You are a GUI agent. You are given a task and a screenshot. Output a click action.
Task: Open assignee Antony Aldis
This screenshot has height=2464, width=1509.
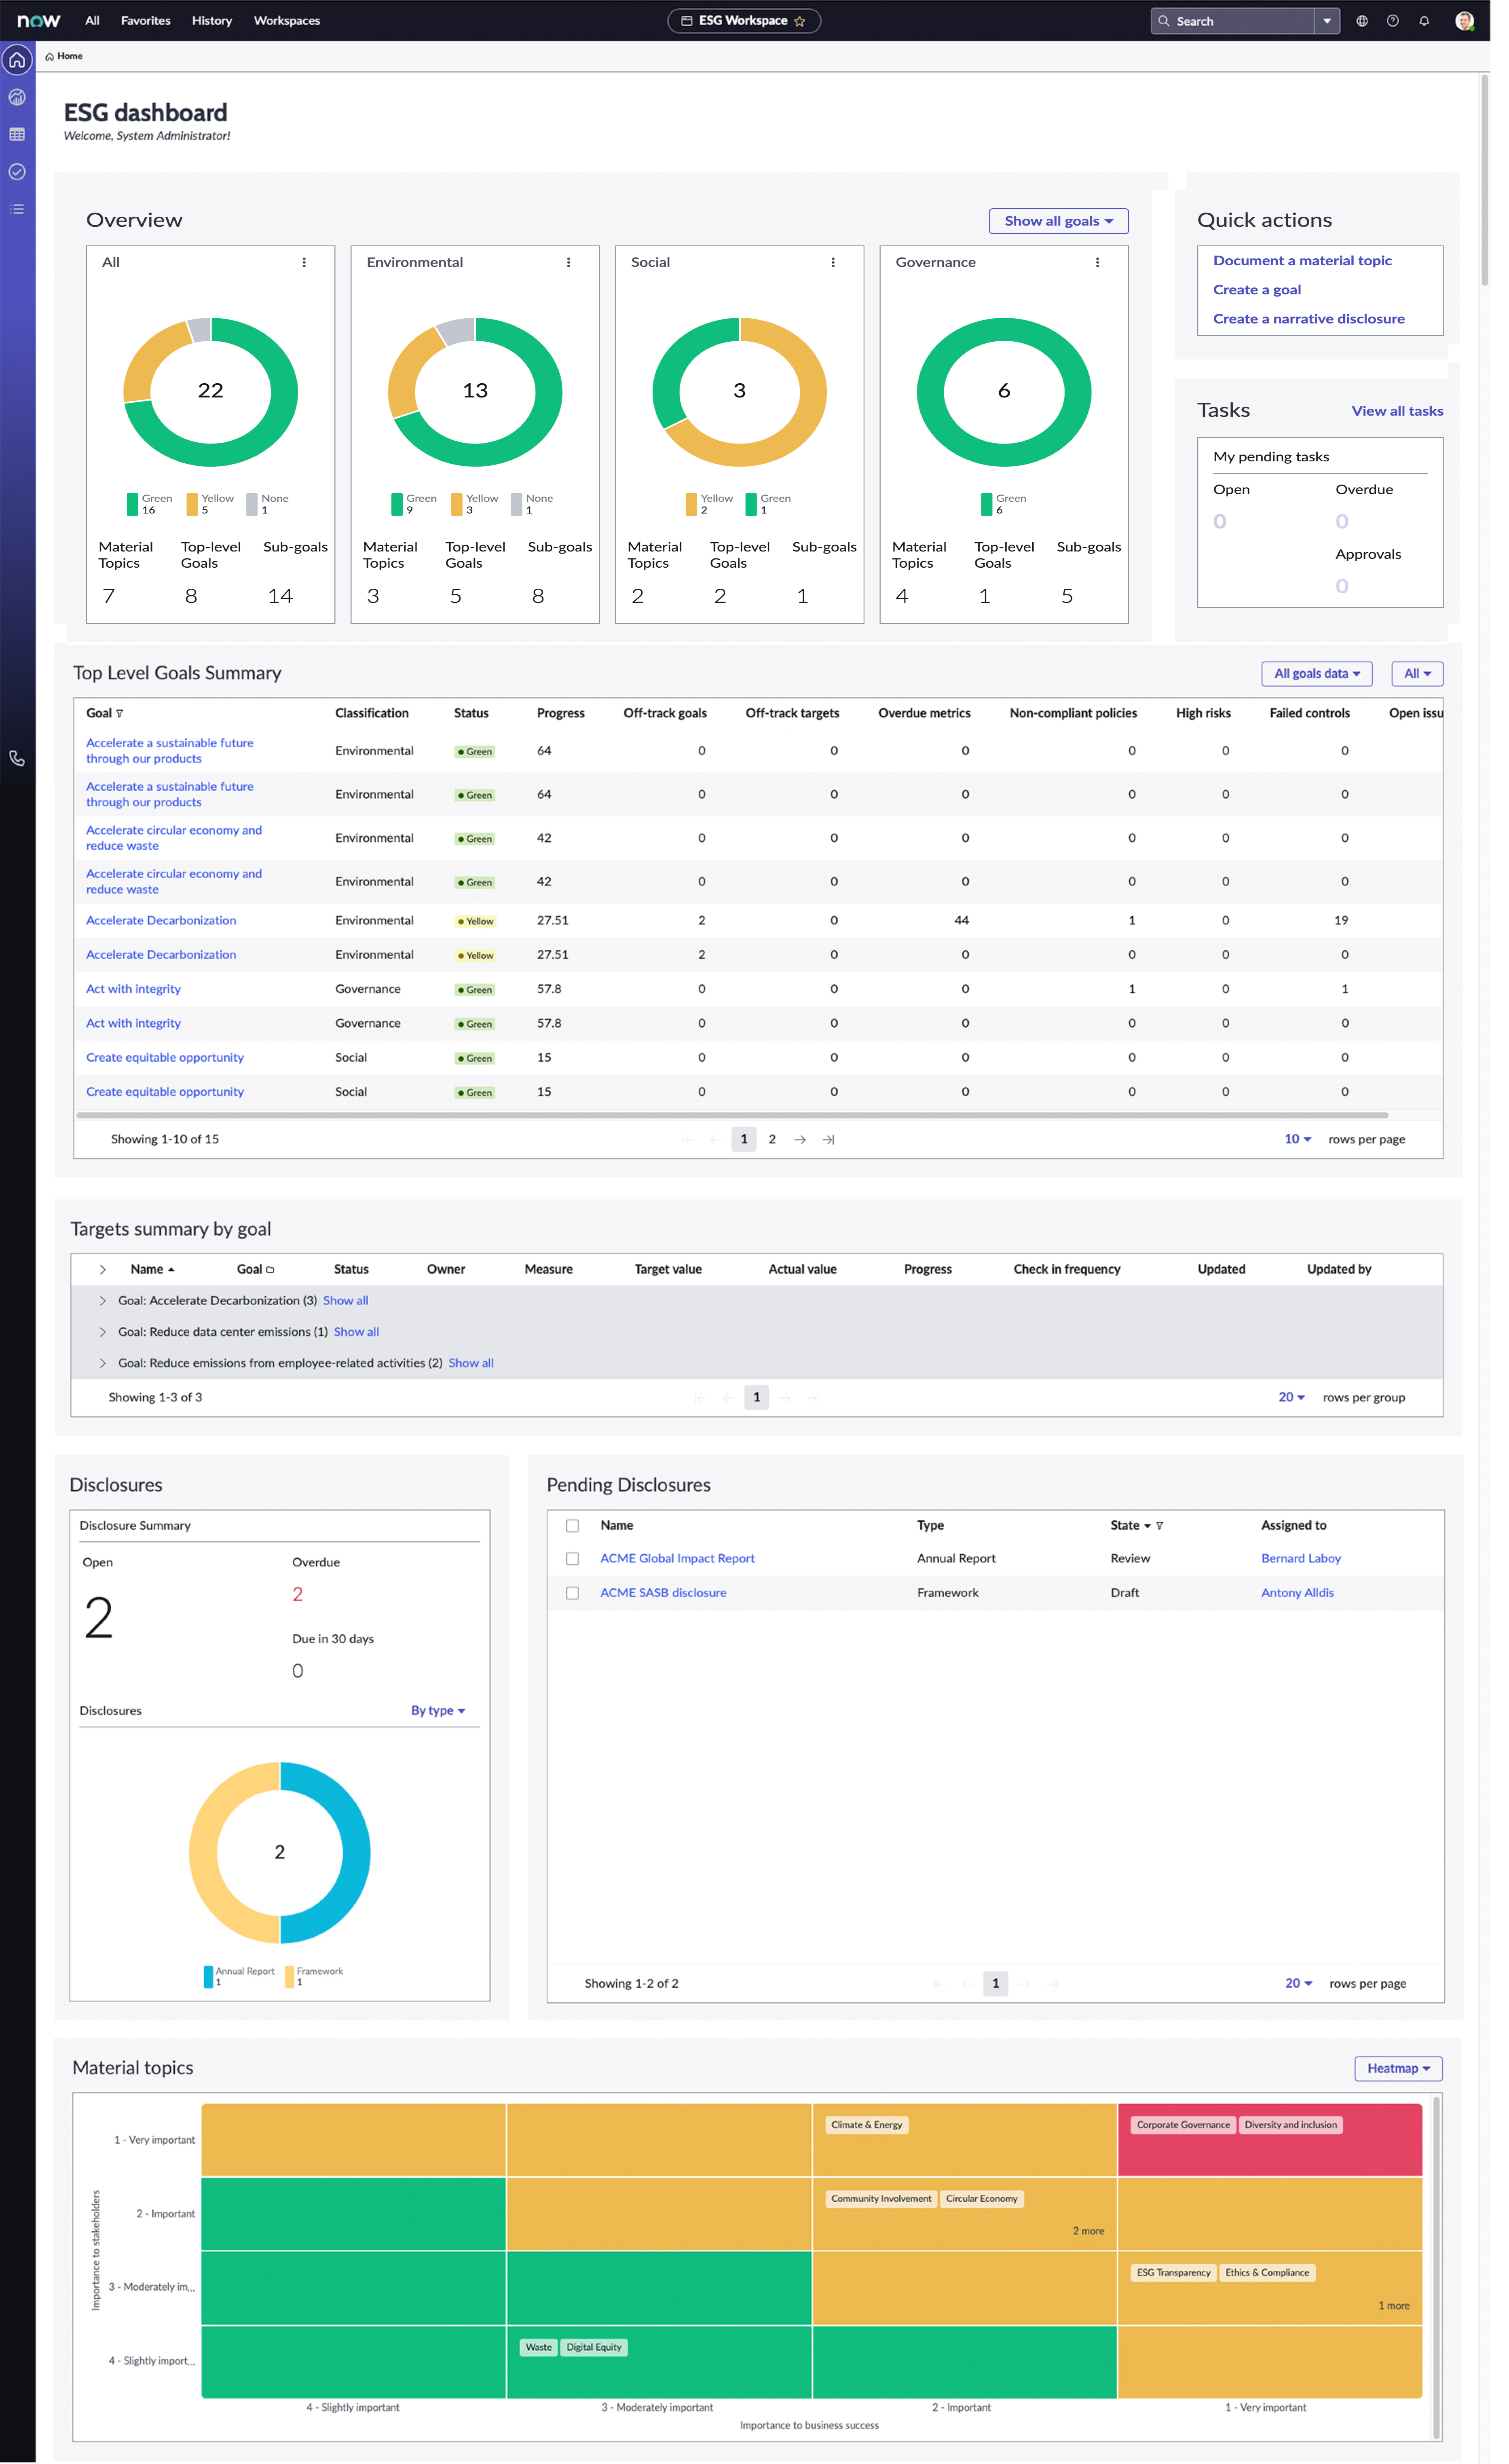(1297, 1593)
